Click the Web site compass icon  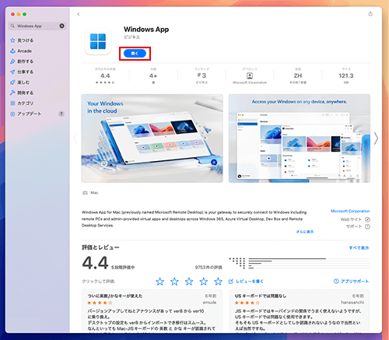pos(367,219)
